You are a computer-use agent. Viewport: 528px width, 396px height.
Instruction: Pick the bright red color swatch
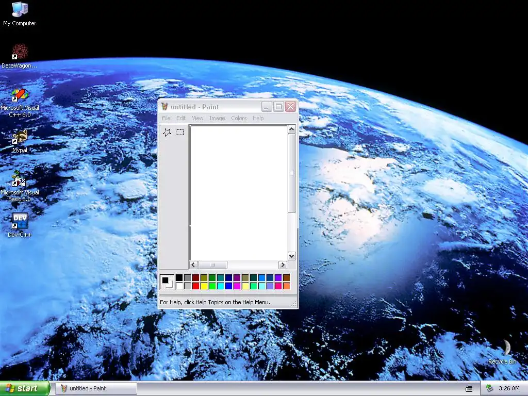click(x=195, y=286)
